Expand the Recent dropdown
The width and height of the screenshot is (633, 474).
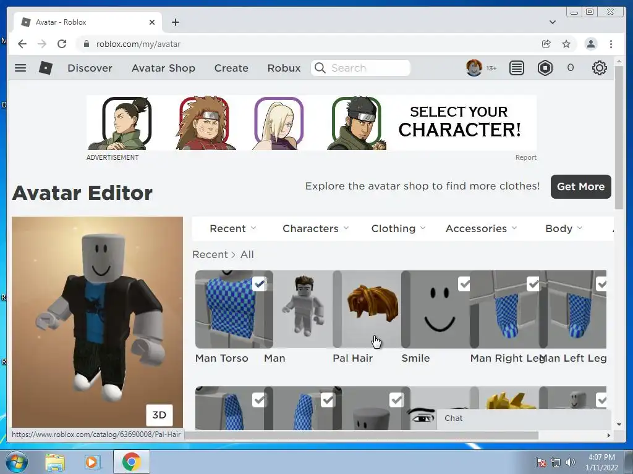[x=233, y=228]
